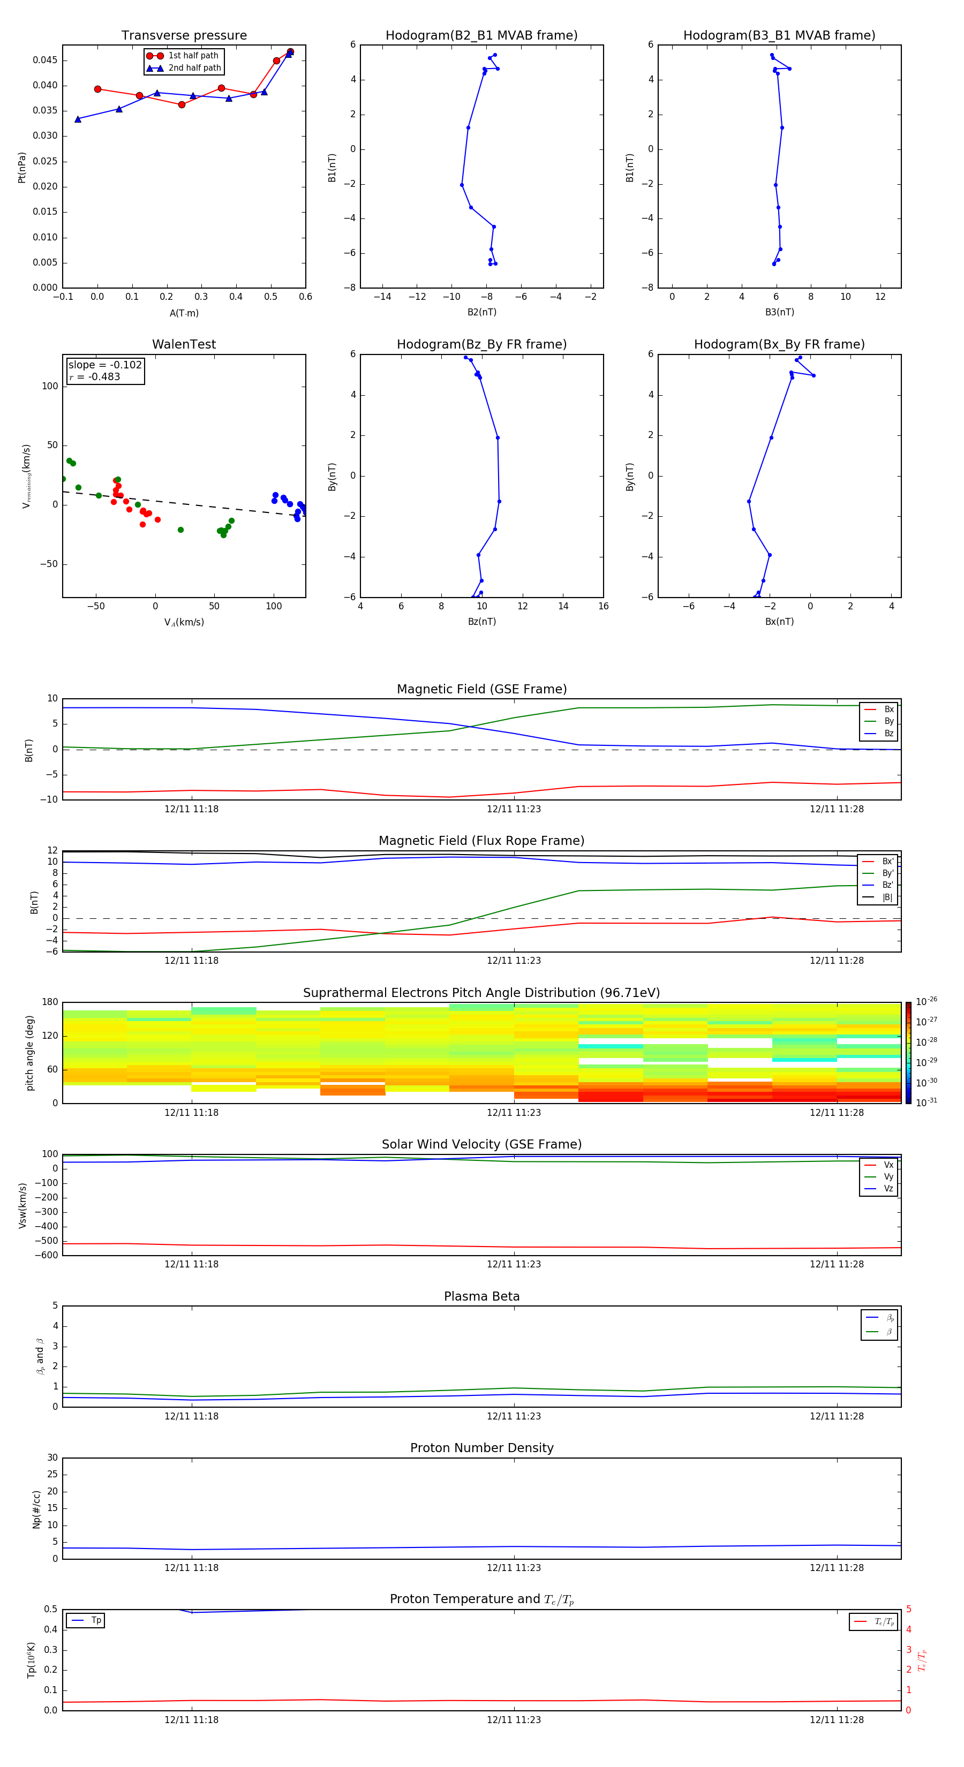This screenshot has width=964, height=1767.
Task: Select the "Bz" legend entry in GSE magnetic field
Action: [879, 734]
